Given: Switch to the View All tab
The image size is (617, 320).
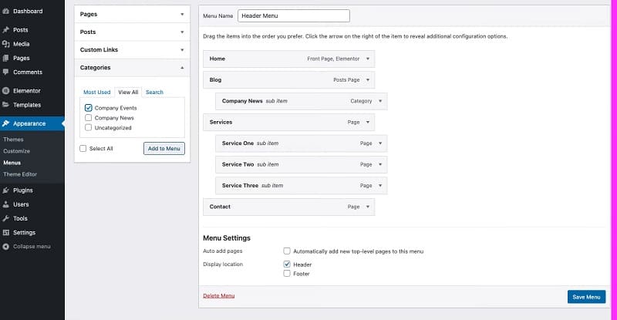Looking at the screenshot, I should tap(128, 92).
